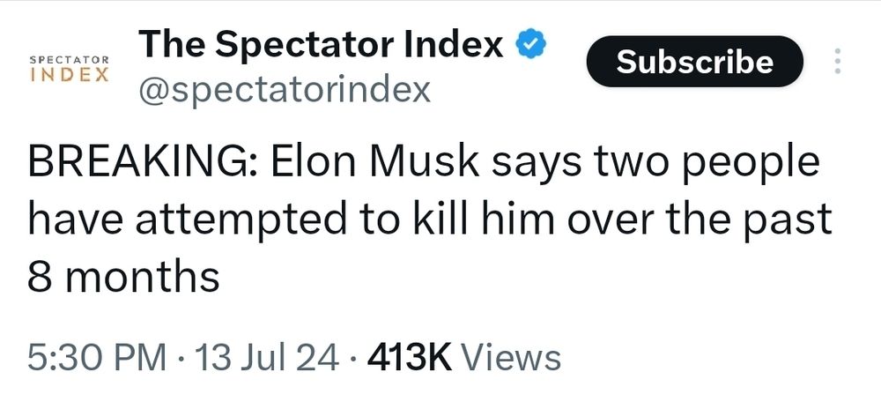881x402 pixels.
Task: View the 413K view count
Action: click(409, 358)
